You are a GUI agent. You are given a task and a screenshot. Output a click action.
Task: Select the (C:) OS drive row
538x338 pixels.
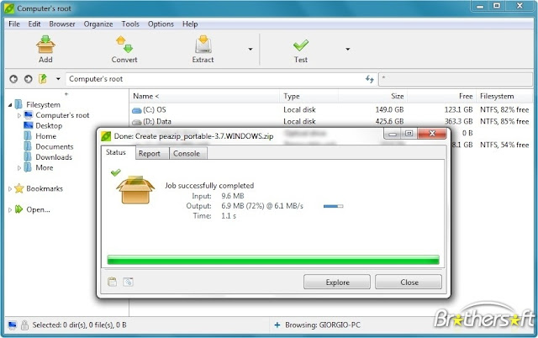coord(331,110)
